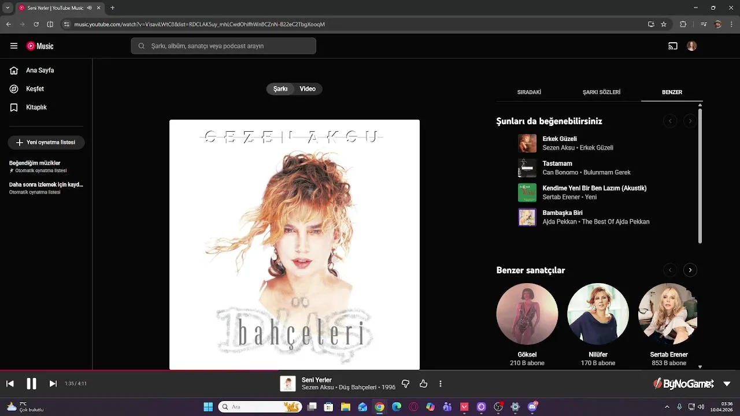Open Daha sonra izlemek için playlist
Screen dimensions: 740x416
click(x=46, y=188)
